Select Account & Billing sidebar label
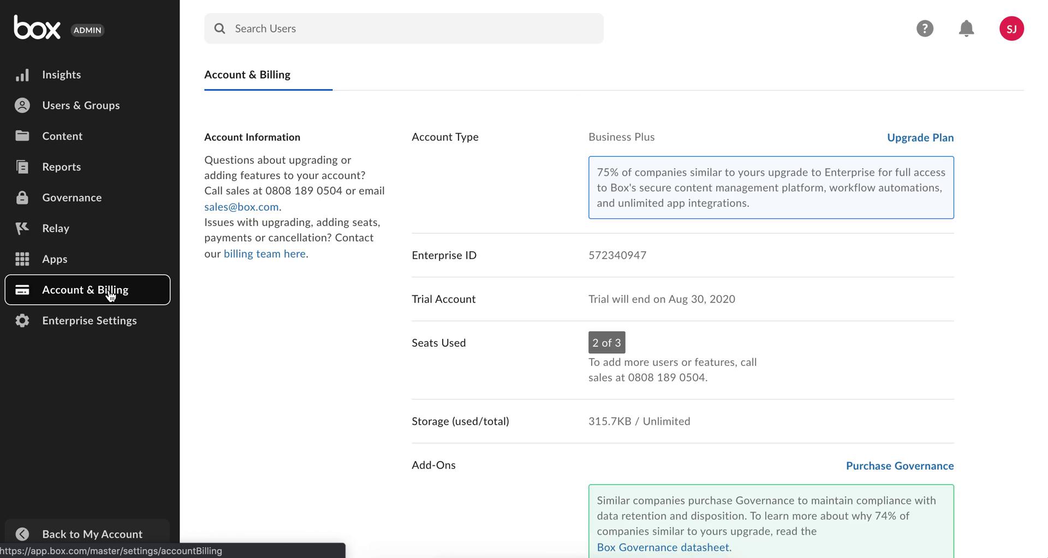Viewport: 1048px width, 558px height. (x=85, y=290)
